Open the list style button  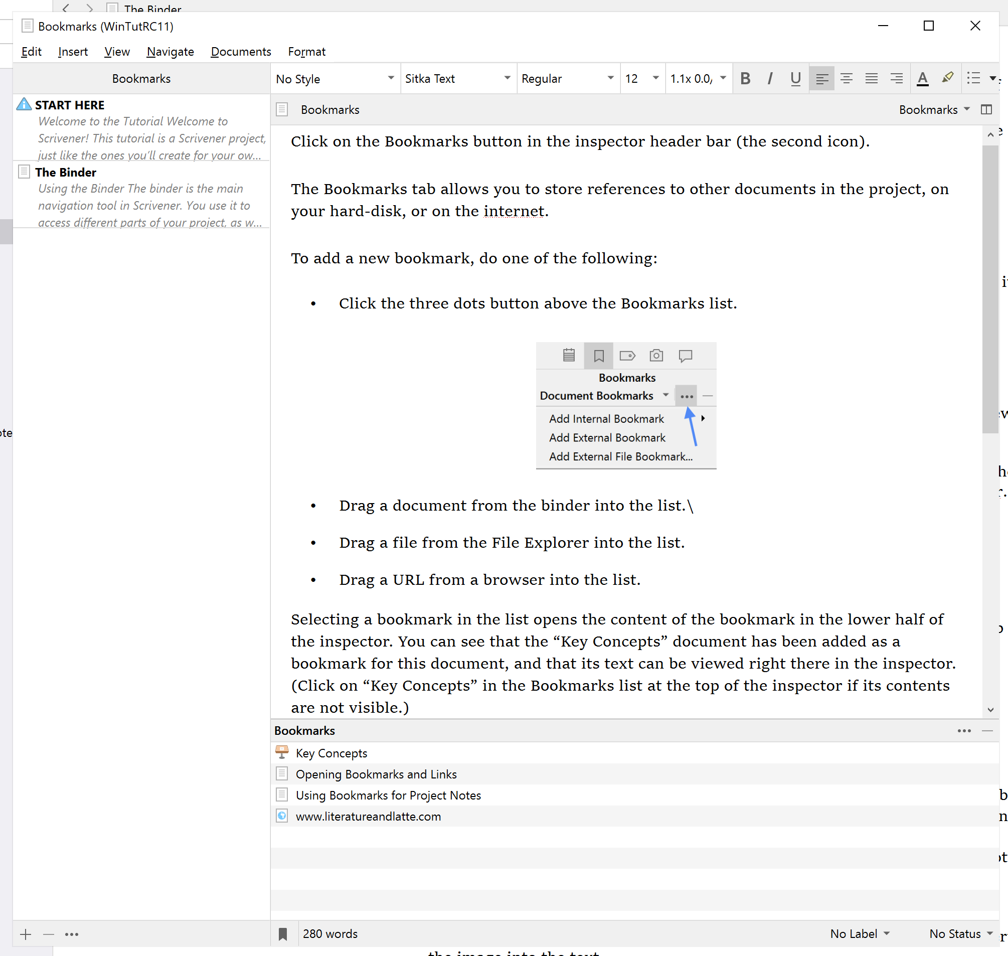click(974, 78)
